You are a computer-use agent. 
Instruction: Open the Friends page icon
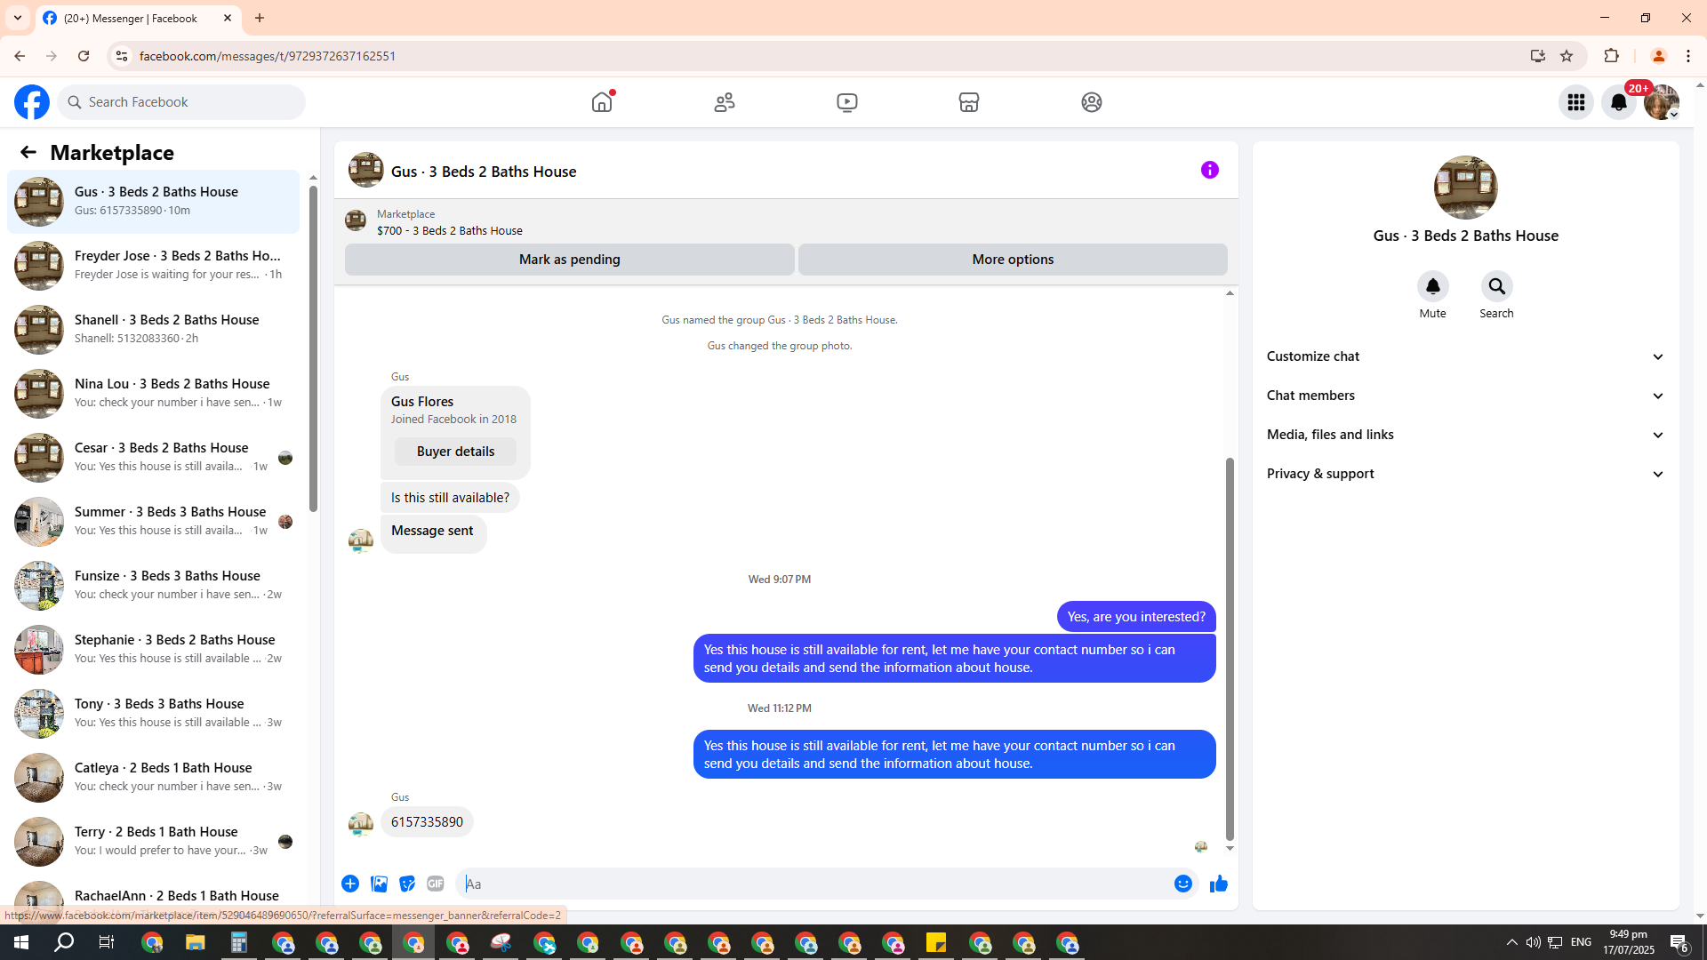(x=725, y=102)
